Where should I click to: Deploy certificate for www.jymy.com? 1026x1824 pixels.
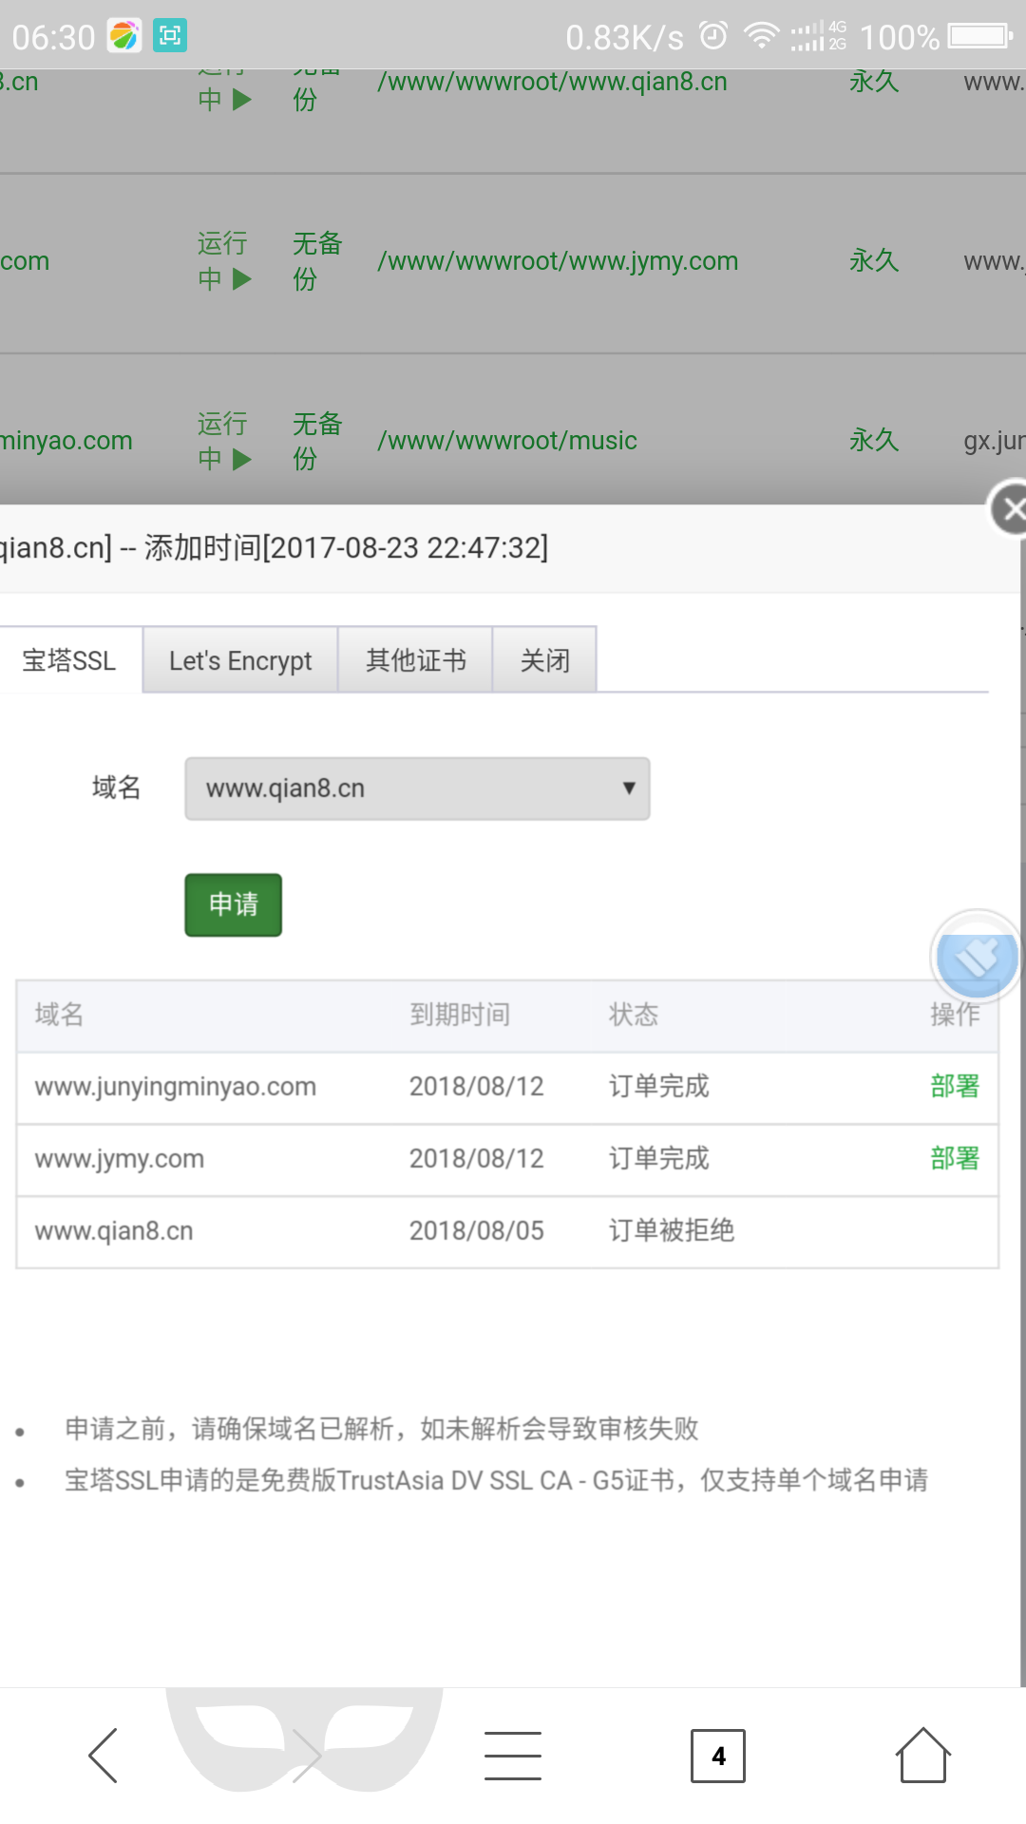pyautogui.click(x=955, y=1158)
